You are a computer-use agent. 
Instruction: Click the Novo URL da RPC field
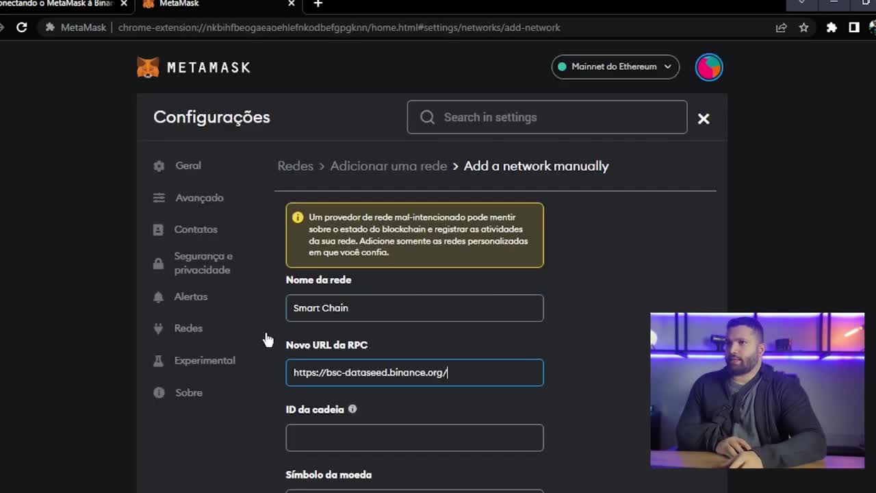[x=415, y=372]
